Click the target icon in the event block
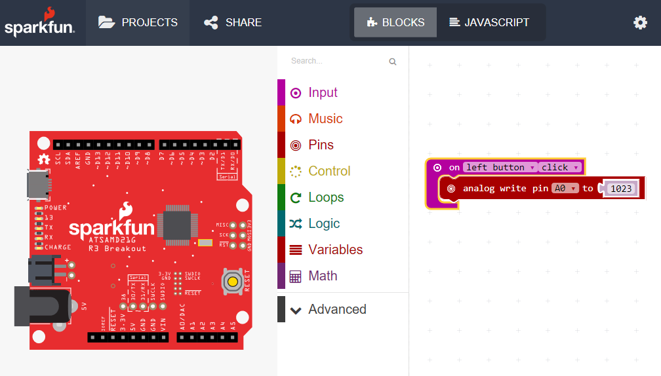This screenshot has width=661, height=376. click(437, 168)
